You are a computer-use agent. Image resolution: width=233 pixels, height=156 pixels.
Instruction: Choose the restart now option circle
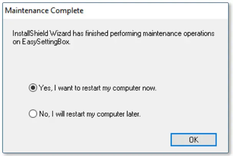(x=33, y=88)
